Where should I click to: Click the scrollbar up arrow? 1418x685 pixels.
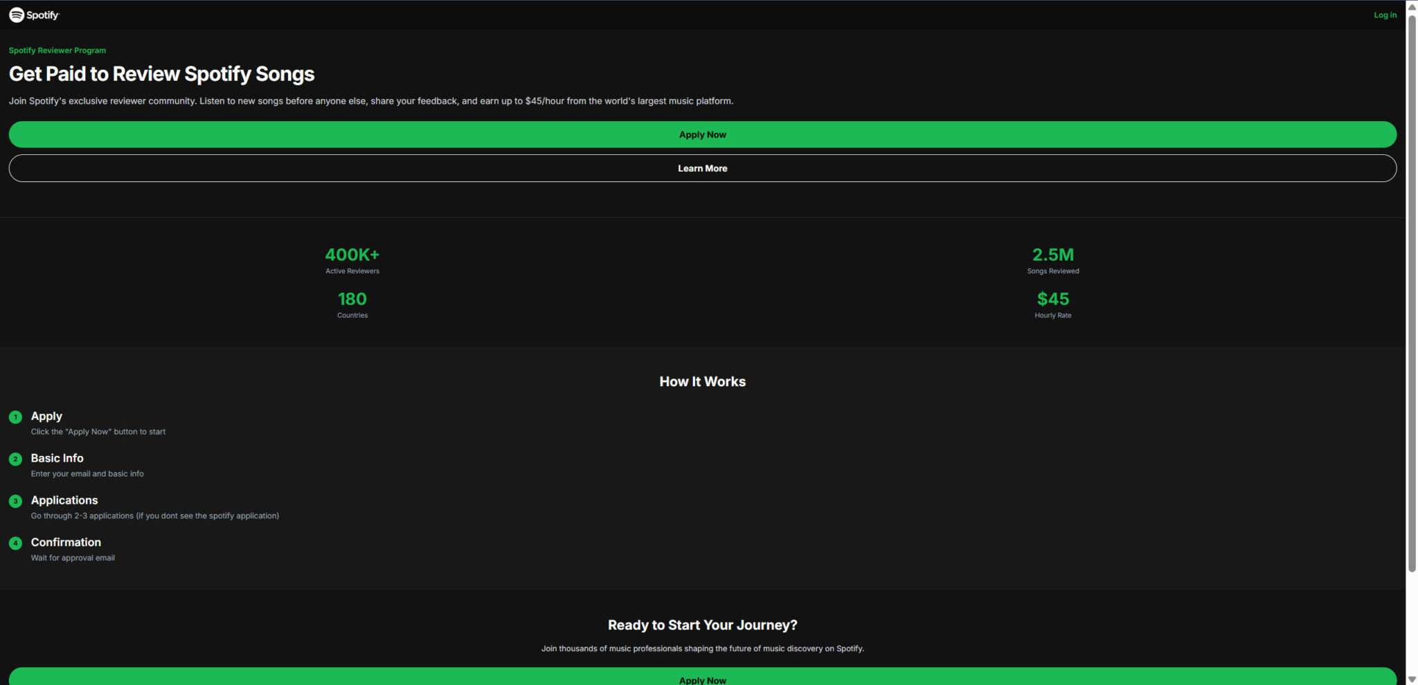pos(1410,6)
